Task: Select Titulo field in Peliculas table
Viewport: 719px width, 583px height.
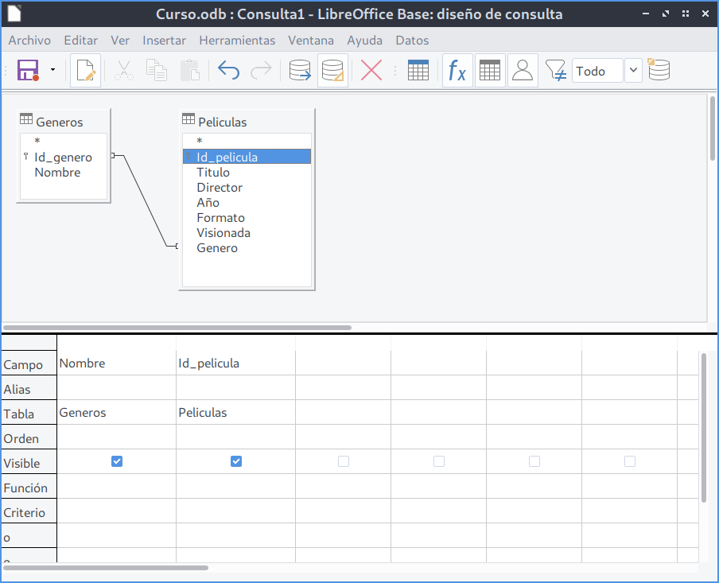Action: tap(247, 173)
